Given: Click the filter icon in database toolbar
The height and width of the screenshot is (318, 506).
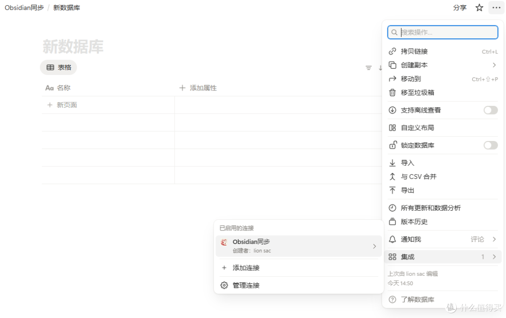Looking at the screenshot, I should pos(369,68).
